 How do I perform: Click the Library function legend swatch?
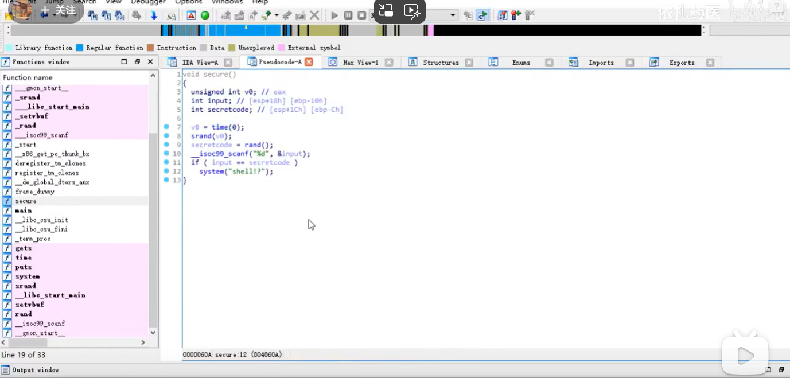coord(9,48)
